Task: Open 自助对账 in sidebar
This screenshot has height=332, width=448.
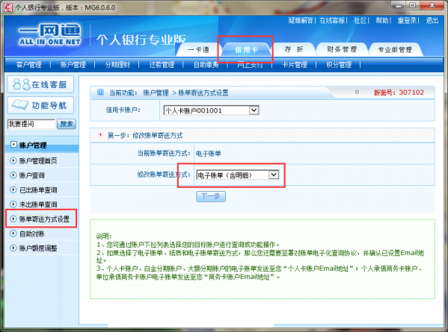Action: (31, 234)
